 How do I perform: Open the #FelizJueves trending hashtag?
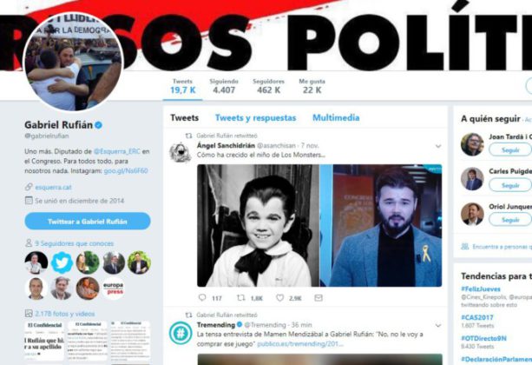(x=481, y=289)
